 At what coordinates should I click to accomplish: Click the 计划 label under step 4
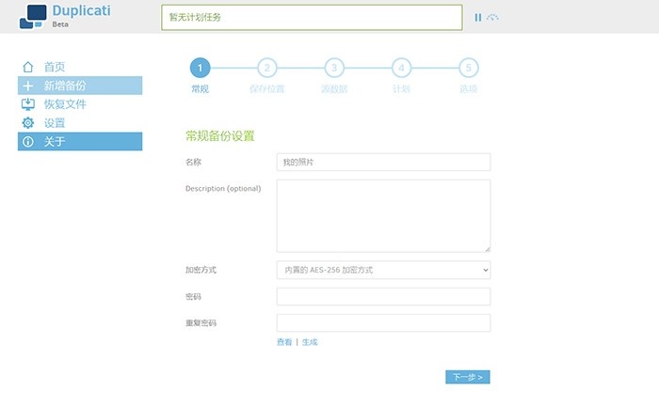point(401,89)
